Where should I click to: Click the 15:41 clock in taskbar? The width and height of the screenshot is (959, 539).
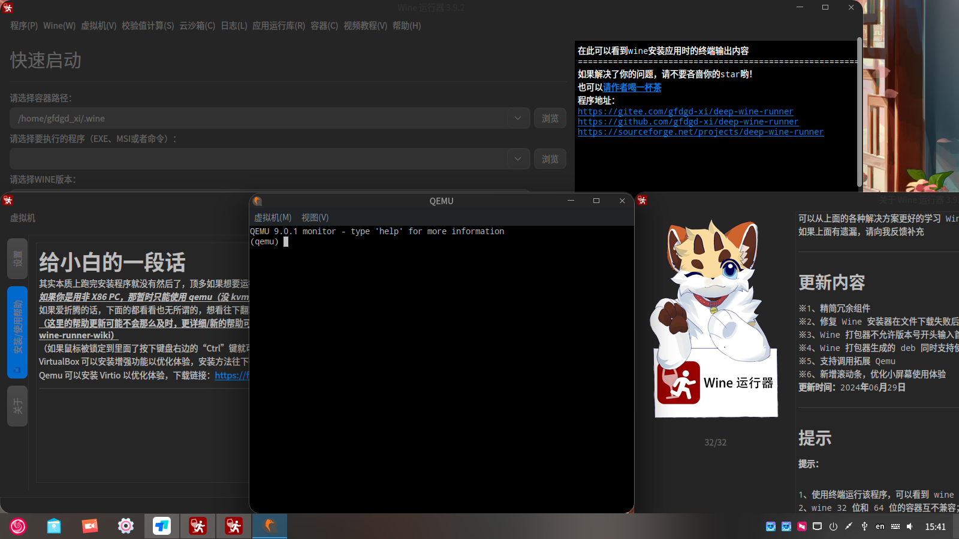pos(935,527)
